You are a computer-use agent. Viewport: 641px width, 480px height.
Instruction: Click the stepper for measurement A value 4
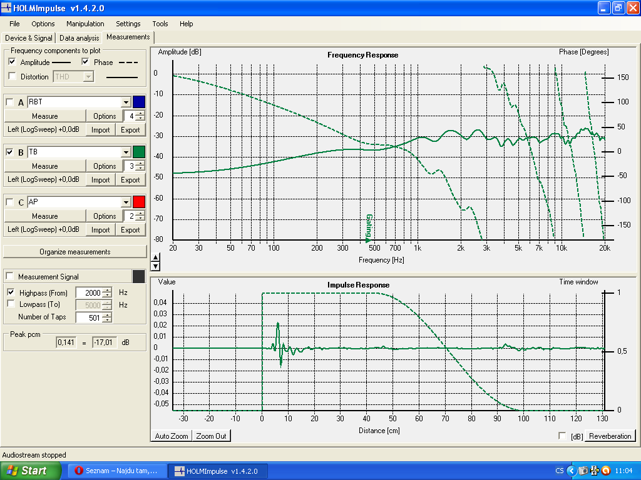[x=140, y=116]
